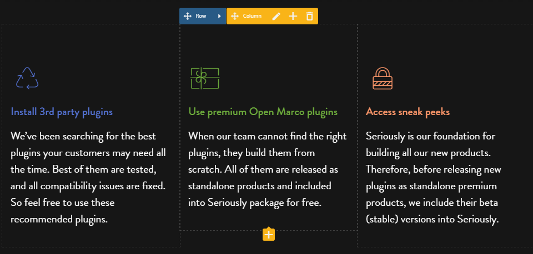Screen dimensions: 533x254
Task: Click the Row move handle icon
Action: coord(187,16)
